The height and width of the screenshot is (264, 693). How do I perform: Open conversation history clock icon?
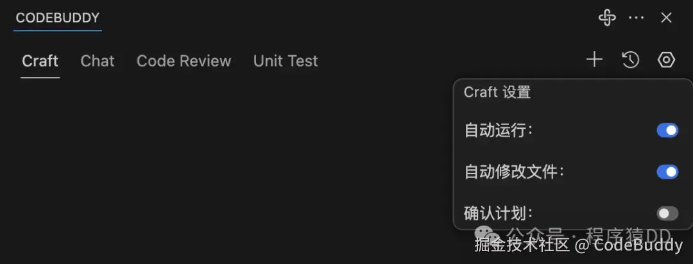[631, 60]
